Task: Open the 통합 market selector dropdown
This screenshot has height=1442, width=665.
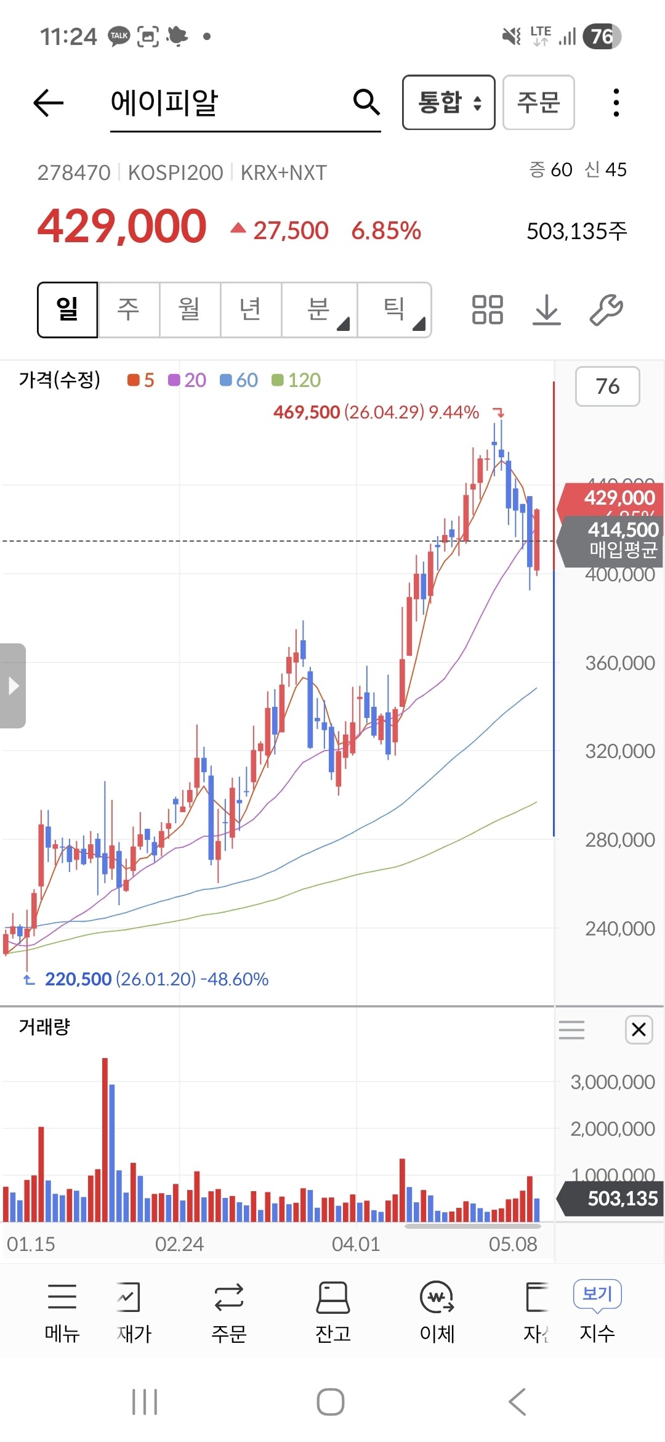Action: [x=449, y=102]
